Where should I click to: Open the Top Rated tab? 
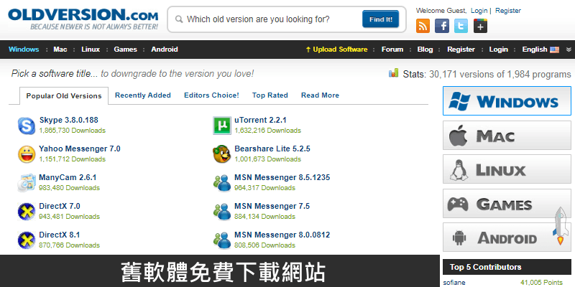[x=270, y=95]
